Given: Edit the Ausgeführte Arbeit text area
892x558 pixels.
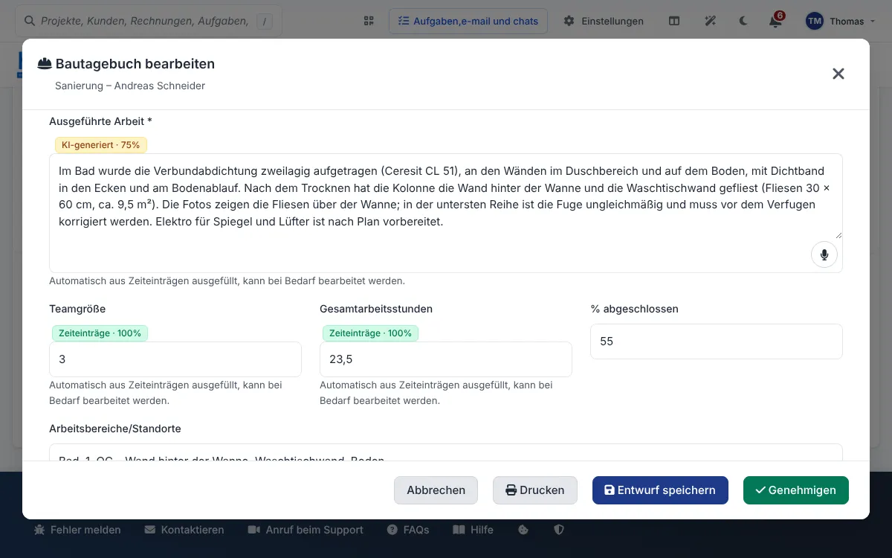Looking at the screenshot, I should [x=446, y=213].
